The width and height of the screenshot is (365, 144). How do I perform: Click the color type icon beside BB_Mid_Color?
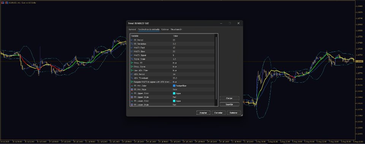[132, 86]
